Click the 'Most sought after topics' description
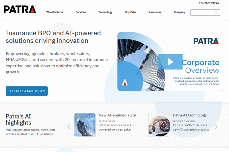Screen dimensions: 229x152 click(30, 132)
